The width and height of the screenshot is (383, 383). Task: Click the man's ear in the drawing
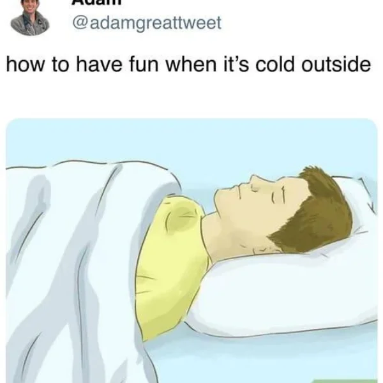coord(278,195)
